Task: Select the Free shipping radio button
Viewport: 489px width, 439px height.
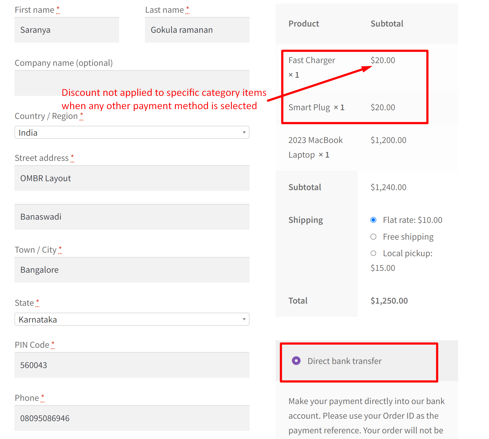Action: coord(373,236)
